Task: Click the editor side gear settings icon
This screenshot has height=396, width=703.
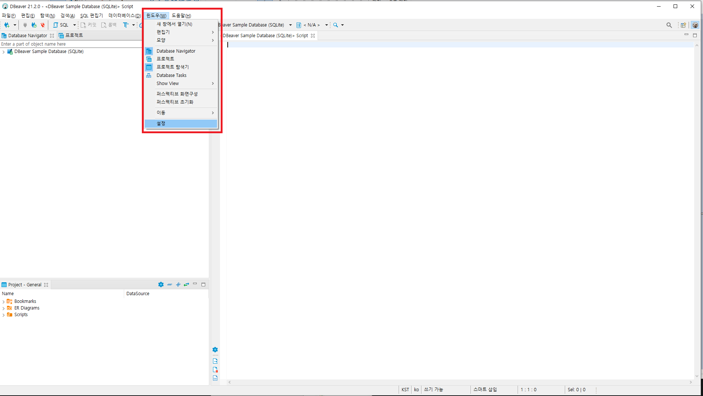Action: [215, 350]
